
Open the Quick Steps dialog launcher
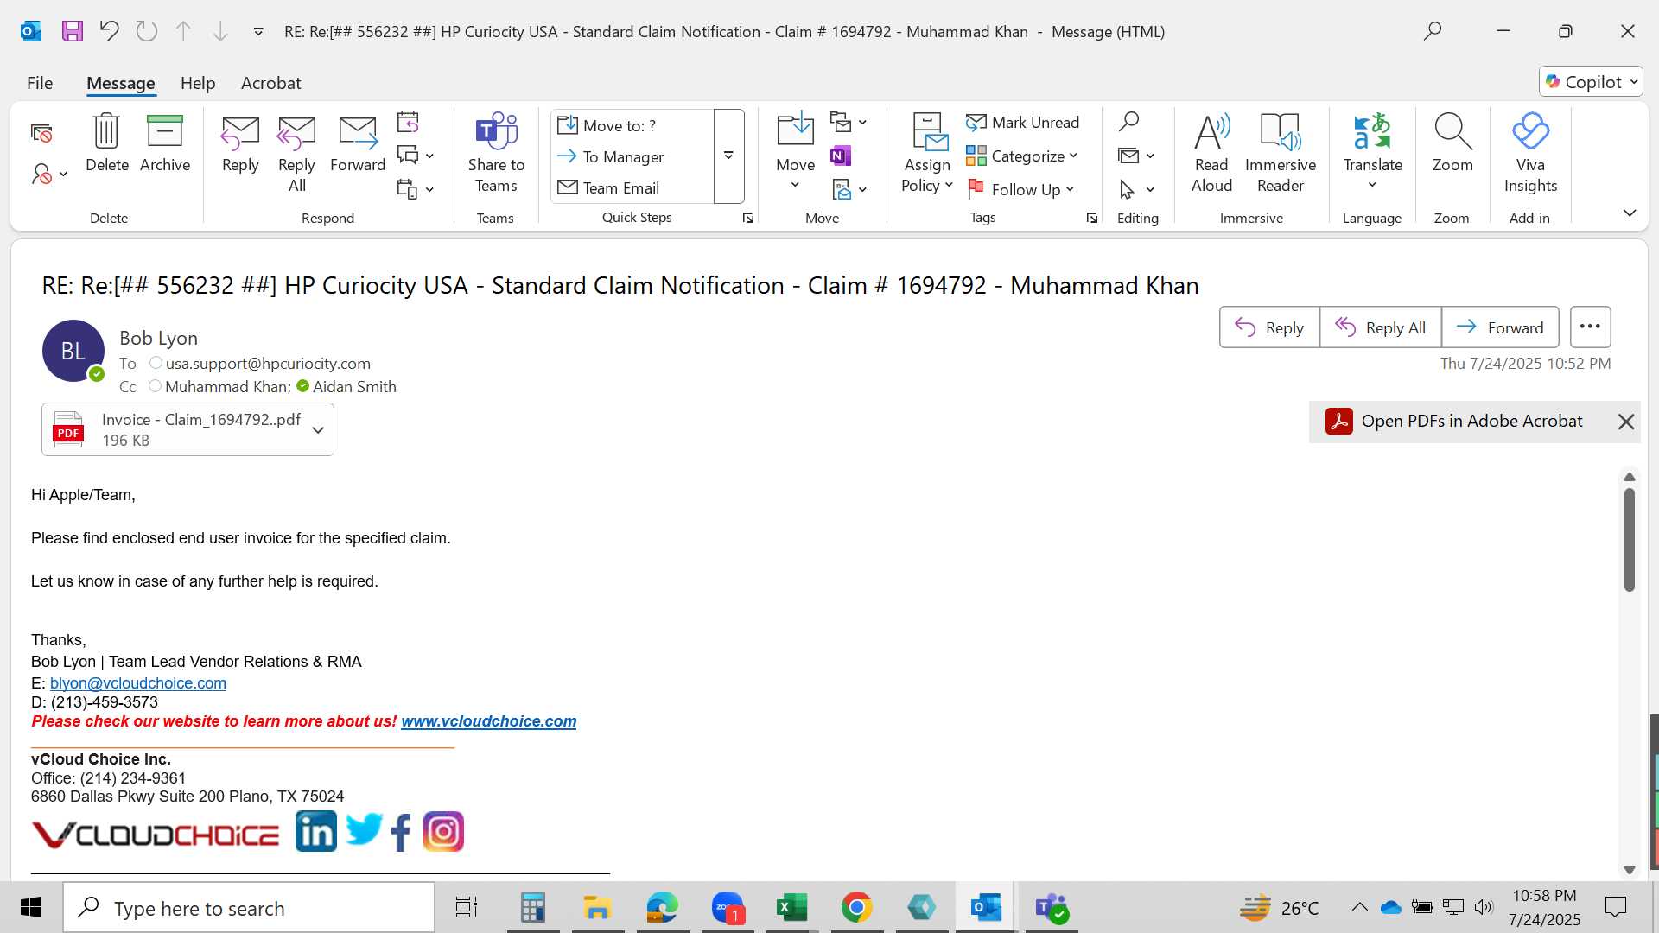[x=748, y=219]
